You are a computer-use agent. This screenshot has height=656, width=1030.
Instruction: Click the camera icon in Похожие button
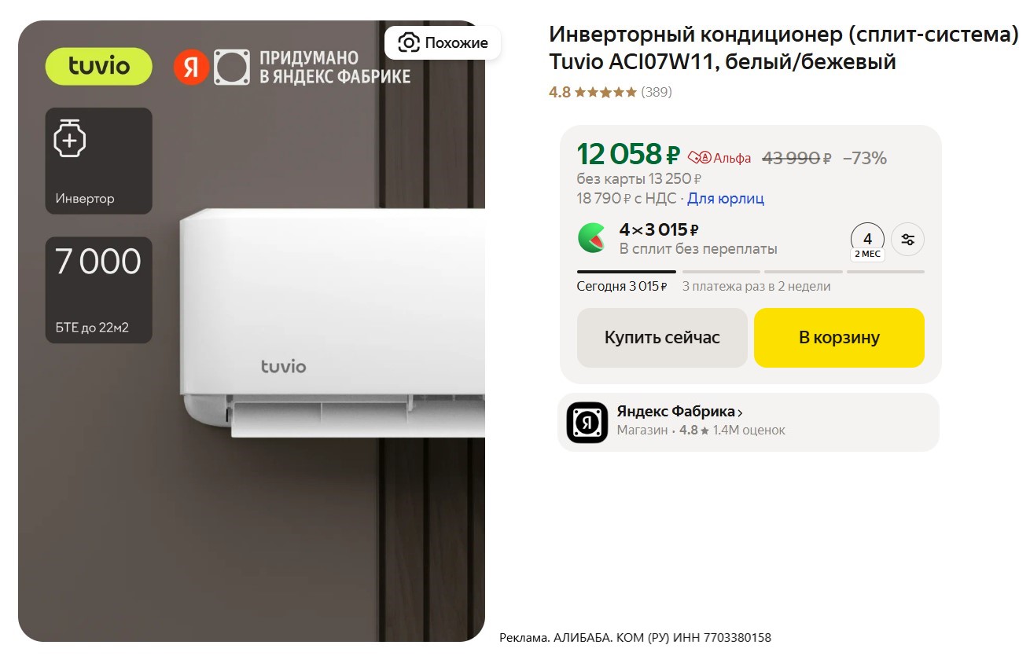(409, 42)
